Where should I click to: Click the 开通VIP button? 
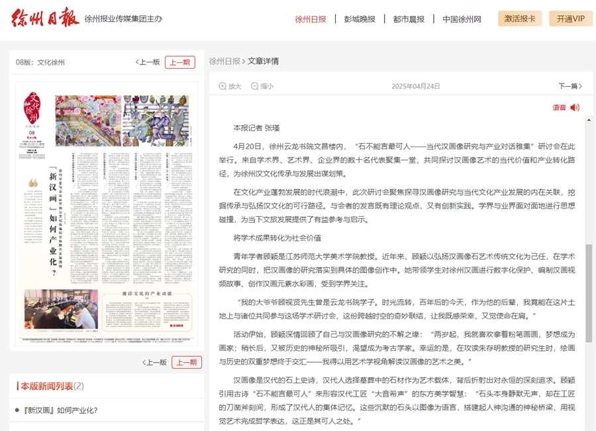click(x=570, y=19)
